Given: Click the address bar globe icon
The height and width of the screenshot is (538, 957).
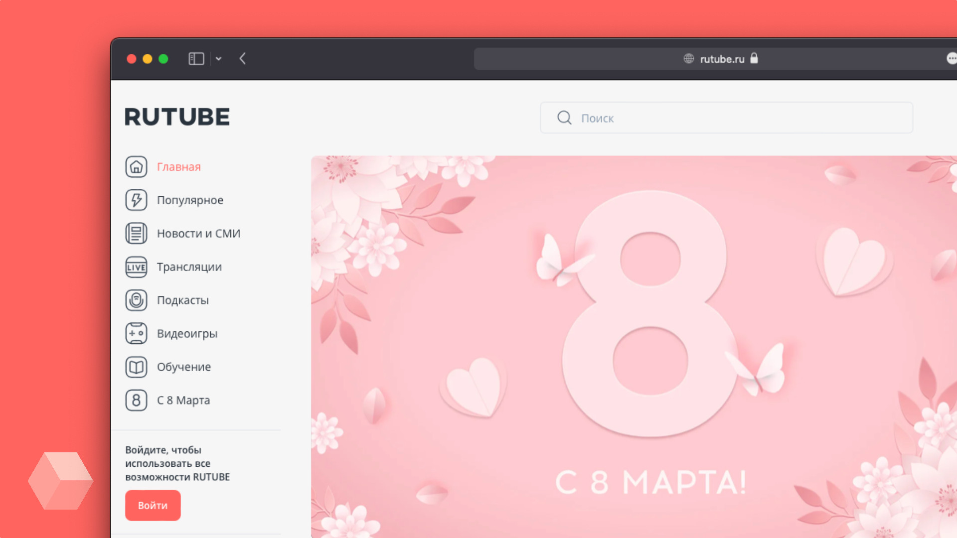Looking at the screenshot, I should [x=689, y=59].
